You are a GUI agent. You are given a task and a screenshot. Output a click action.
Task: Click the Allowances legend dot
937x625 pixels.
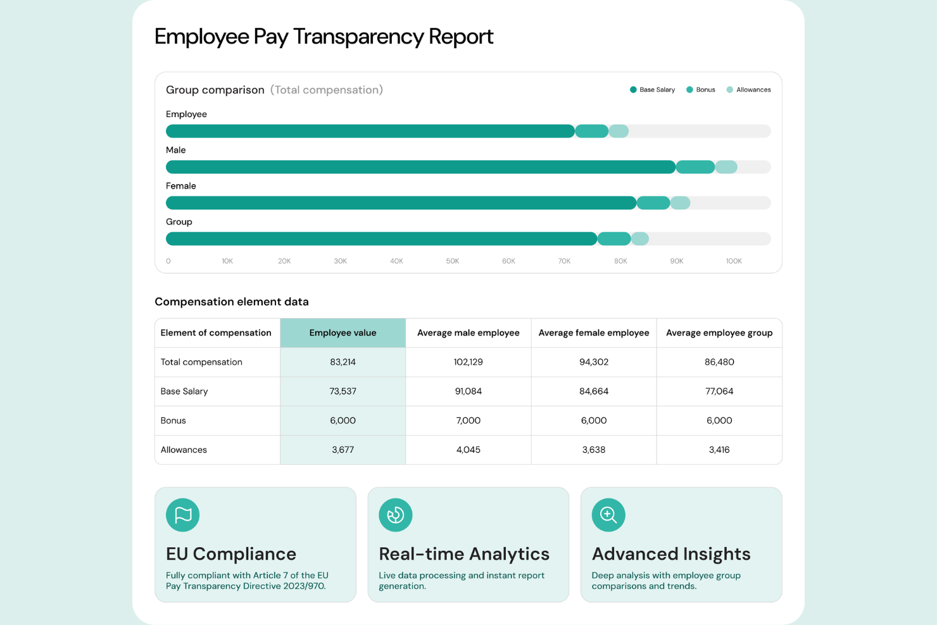(x=729, y=90)
